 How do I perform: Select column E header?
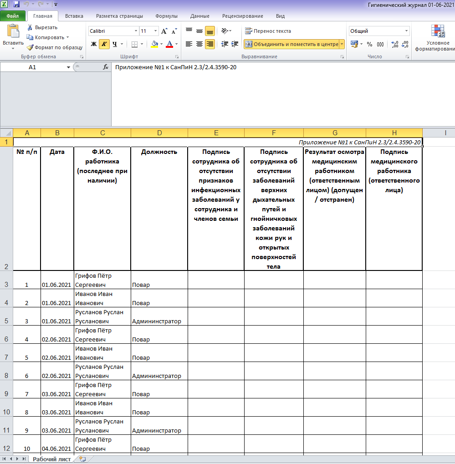[x=216, y=133]
